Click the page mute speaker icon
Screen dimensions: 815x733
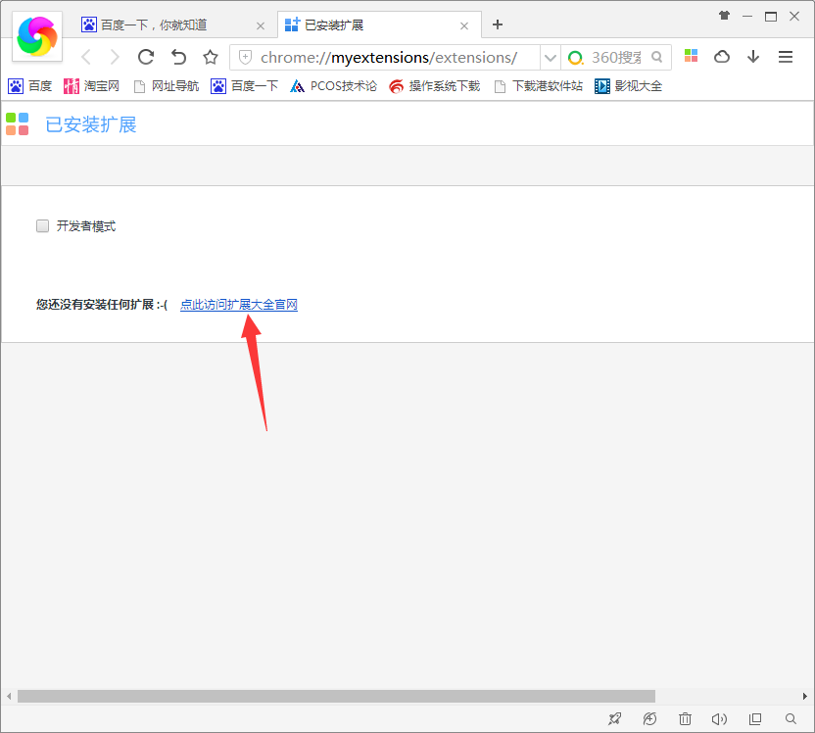(719, 718)
